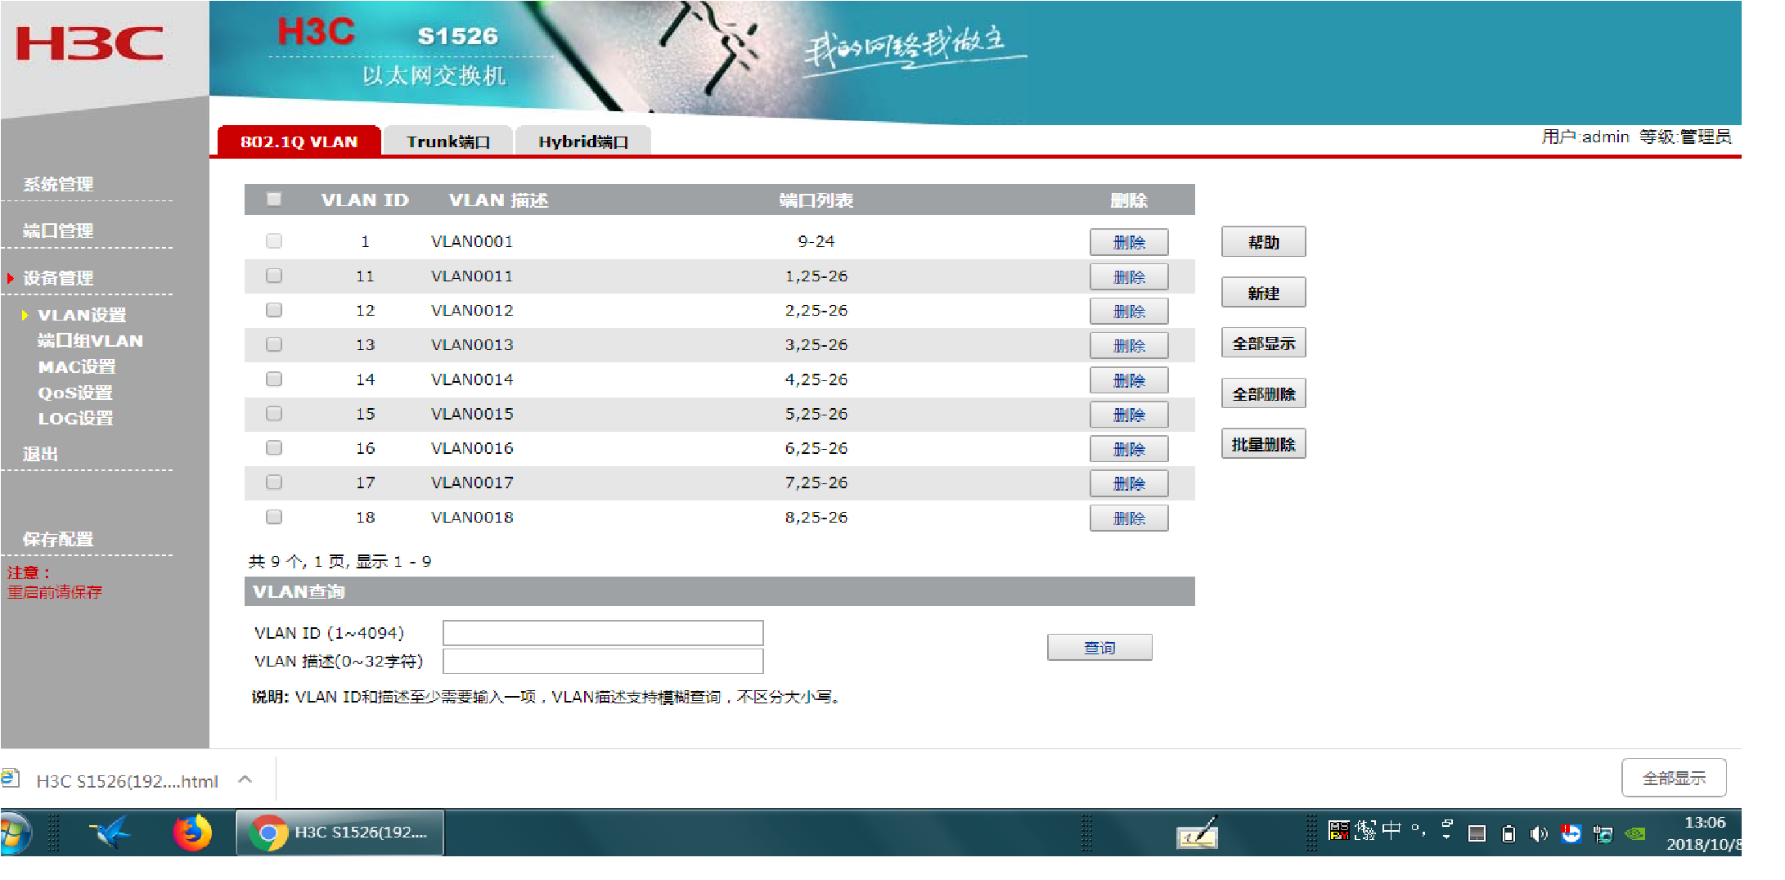Click 新建 to create a VLAN
The width and height of the screenshot is (1785, 880).
point(1264,293)
